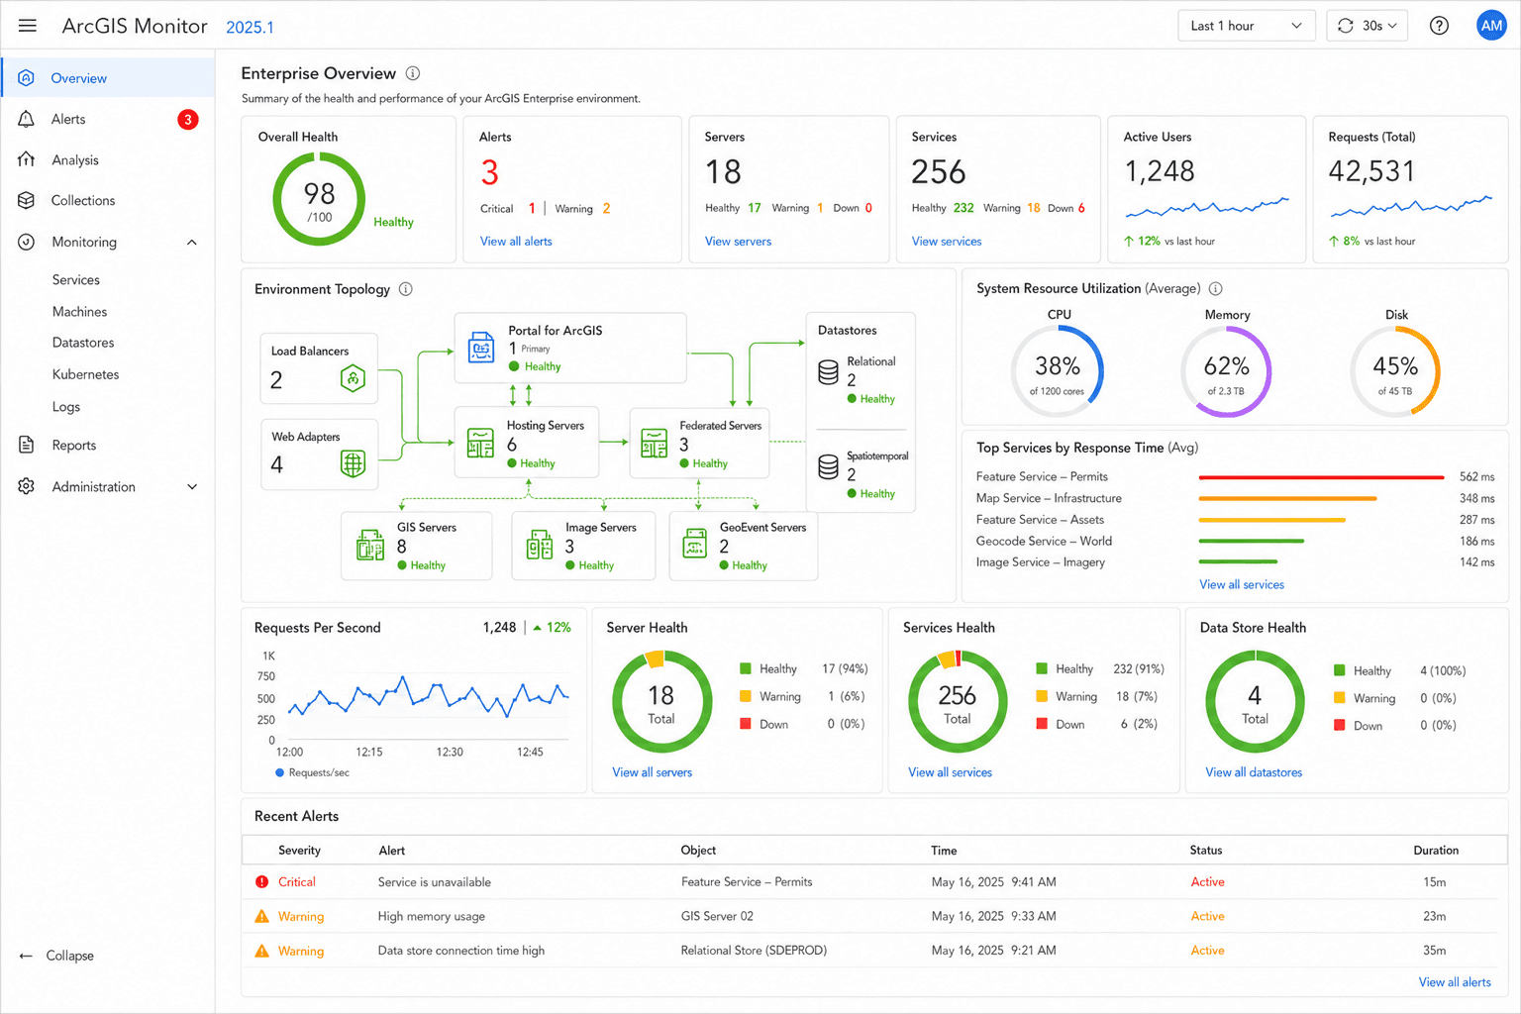Viewport: 1521px width, 1014px height.
Task: Click the Administration gear icon
Action: click(27, 486)
